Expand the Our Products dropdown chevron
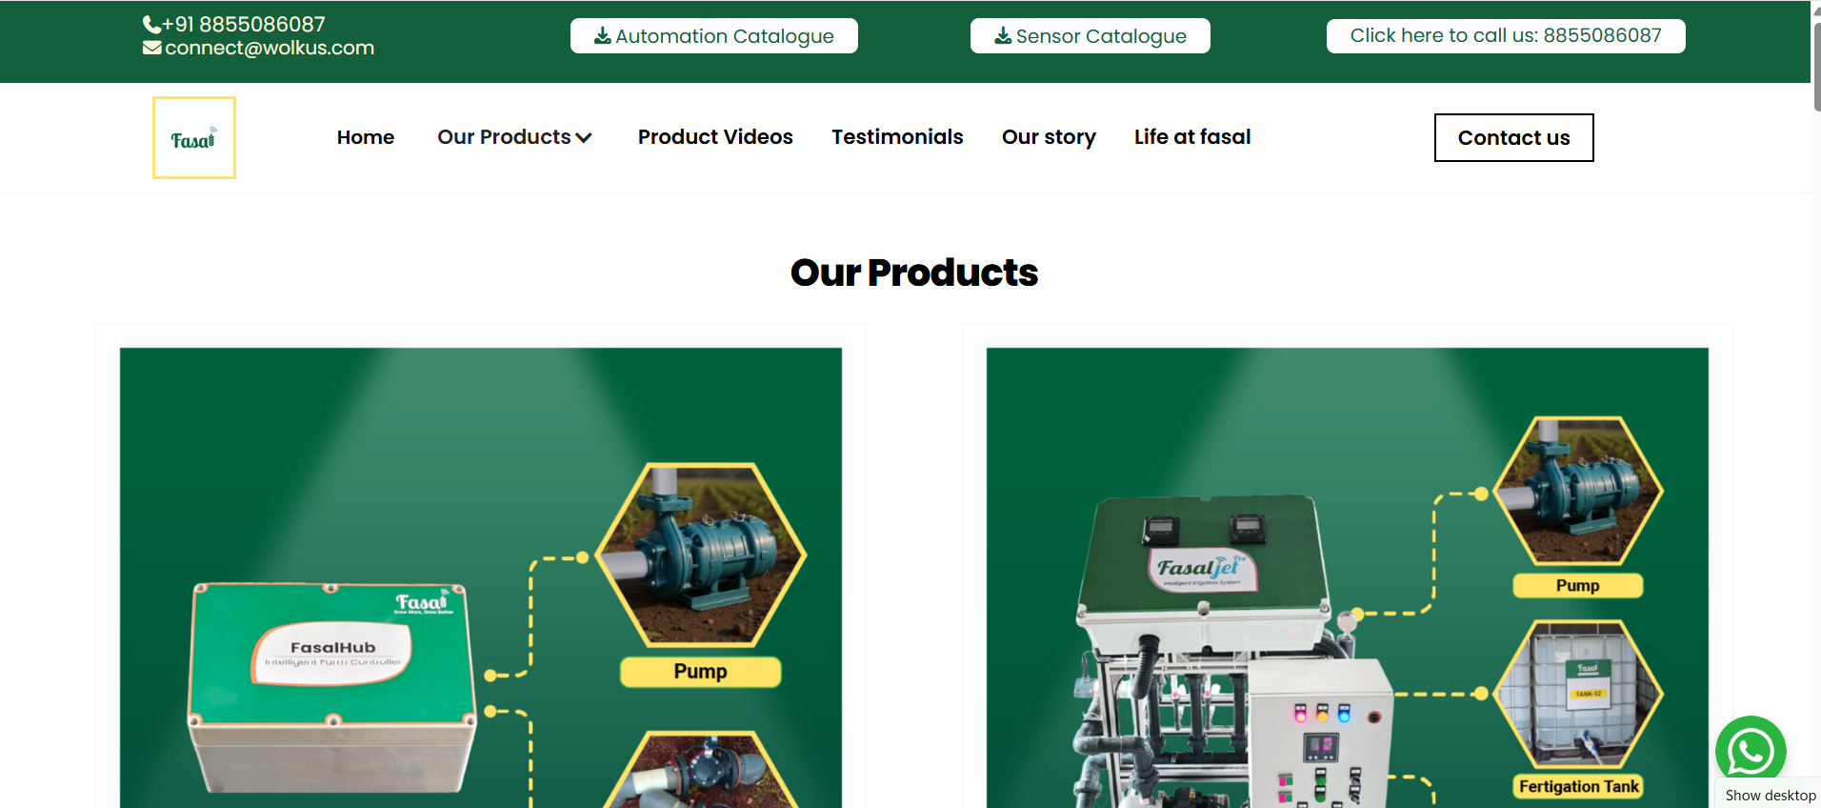This screenshot has height=808, width=1821. (x=584, y=138)
